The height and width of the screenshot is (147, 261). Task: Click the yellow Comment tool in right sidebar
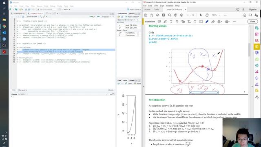point(257,47)
